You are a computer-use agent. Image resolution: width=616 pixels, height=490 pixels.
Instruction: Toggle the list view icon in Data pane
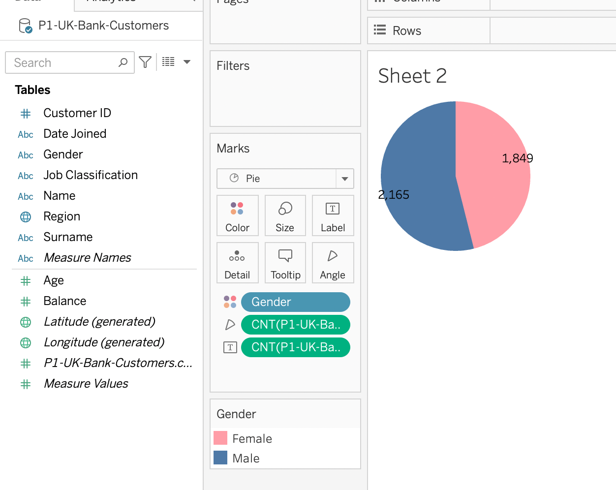coord(168,62)
